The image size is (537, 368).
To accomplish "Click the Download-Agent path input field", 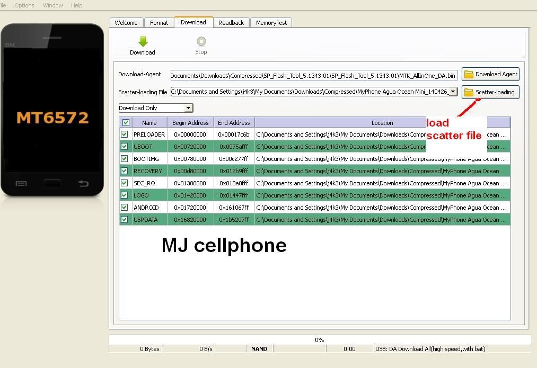I will point(313,76).
